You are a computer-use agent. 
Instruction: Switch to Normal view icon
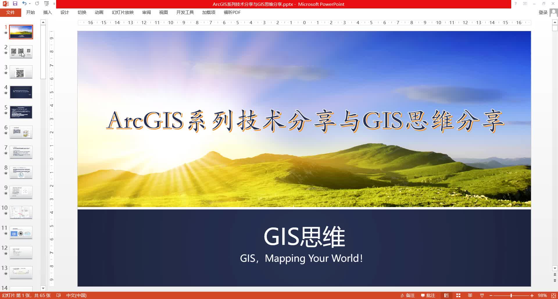(x=446, y=295)
